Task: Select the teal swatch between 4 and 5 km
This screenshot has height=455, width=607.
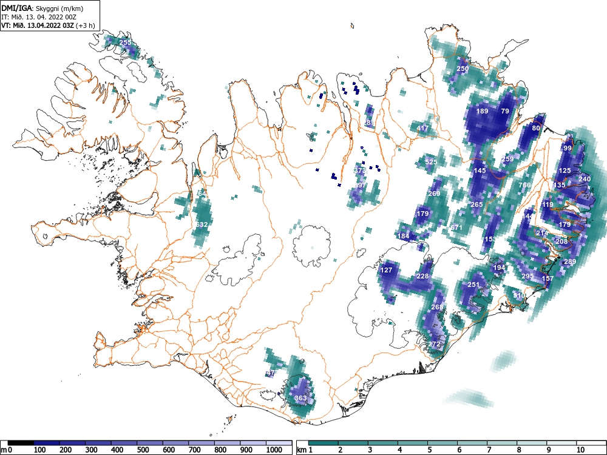Action: tap(413, 443)
